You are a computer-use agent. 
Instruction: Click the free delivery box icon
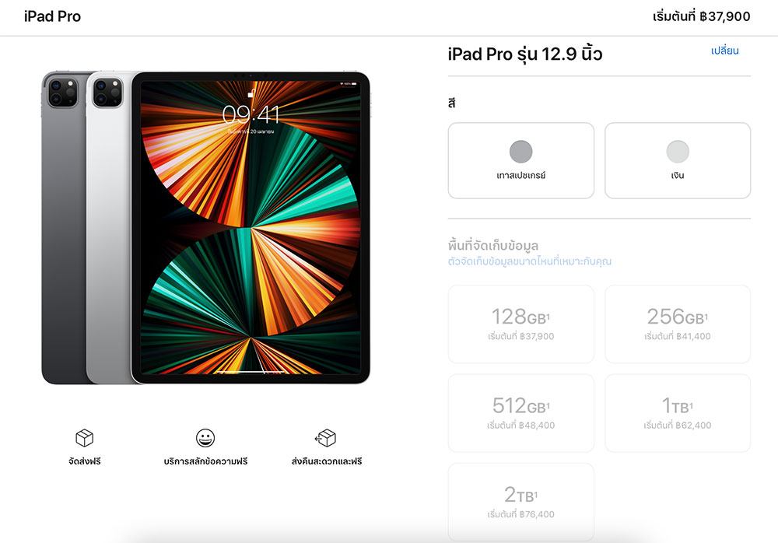[x=84, y=438]
